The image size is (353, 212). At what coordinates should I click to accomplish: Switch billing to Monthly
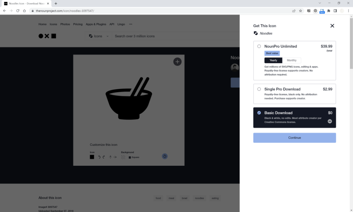[292, 60]
